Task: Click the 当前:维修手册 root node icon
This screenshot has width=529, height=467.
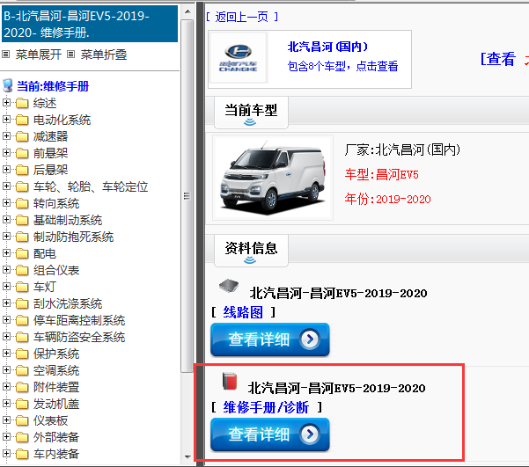Action: coord(7,86)
